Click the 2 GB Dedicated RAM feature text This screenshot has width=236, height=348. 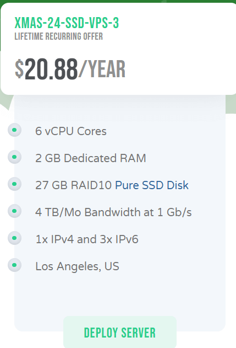click(91, 158)
